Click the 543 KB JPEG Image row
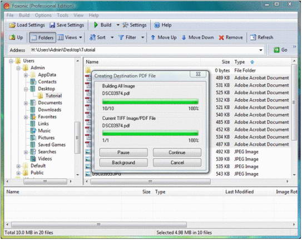This screenshot has height=240, width=302. pos(188,174)
